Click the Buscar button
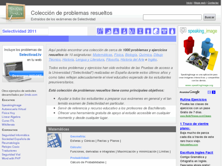Screen dimensions: 222x166 (209, 17)
